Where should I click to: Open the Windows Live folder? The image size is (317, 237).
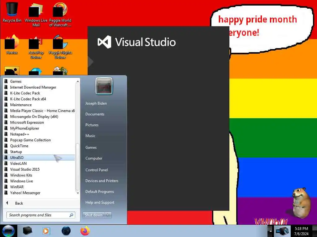click(x=39, y=181)
